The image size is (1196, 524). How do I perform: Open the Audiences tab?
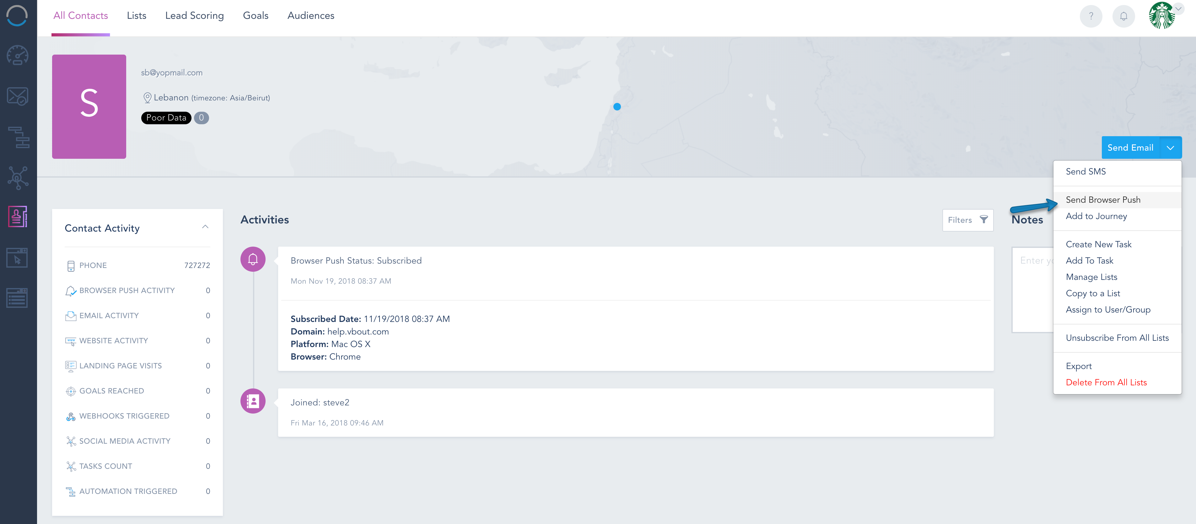pos(311,16)
